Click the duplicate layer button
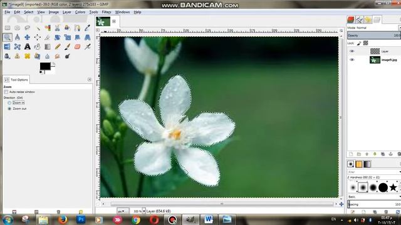This screenshot has width=401, height=225. [383, 154]
